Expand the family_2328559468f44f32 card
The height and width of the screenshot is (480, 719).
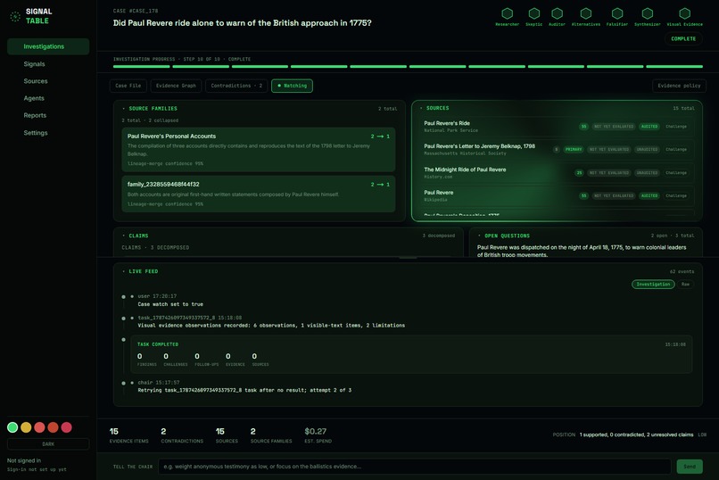[x=259, y=194]
